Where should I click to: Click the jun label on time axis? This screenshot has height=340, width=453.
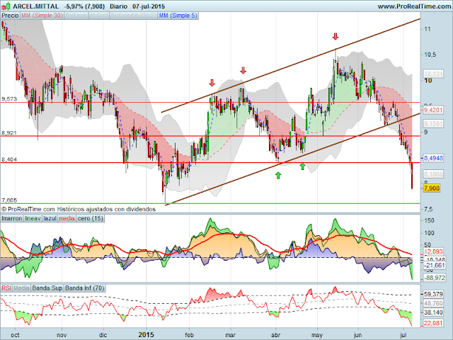pos(357,335)
